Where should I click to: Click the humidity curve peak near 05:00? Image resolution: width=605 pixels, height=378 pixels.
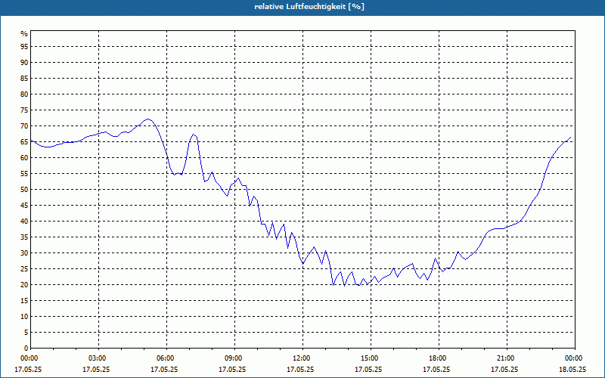click(147, 119)
